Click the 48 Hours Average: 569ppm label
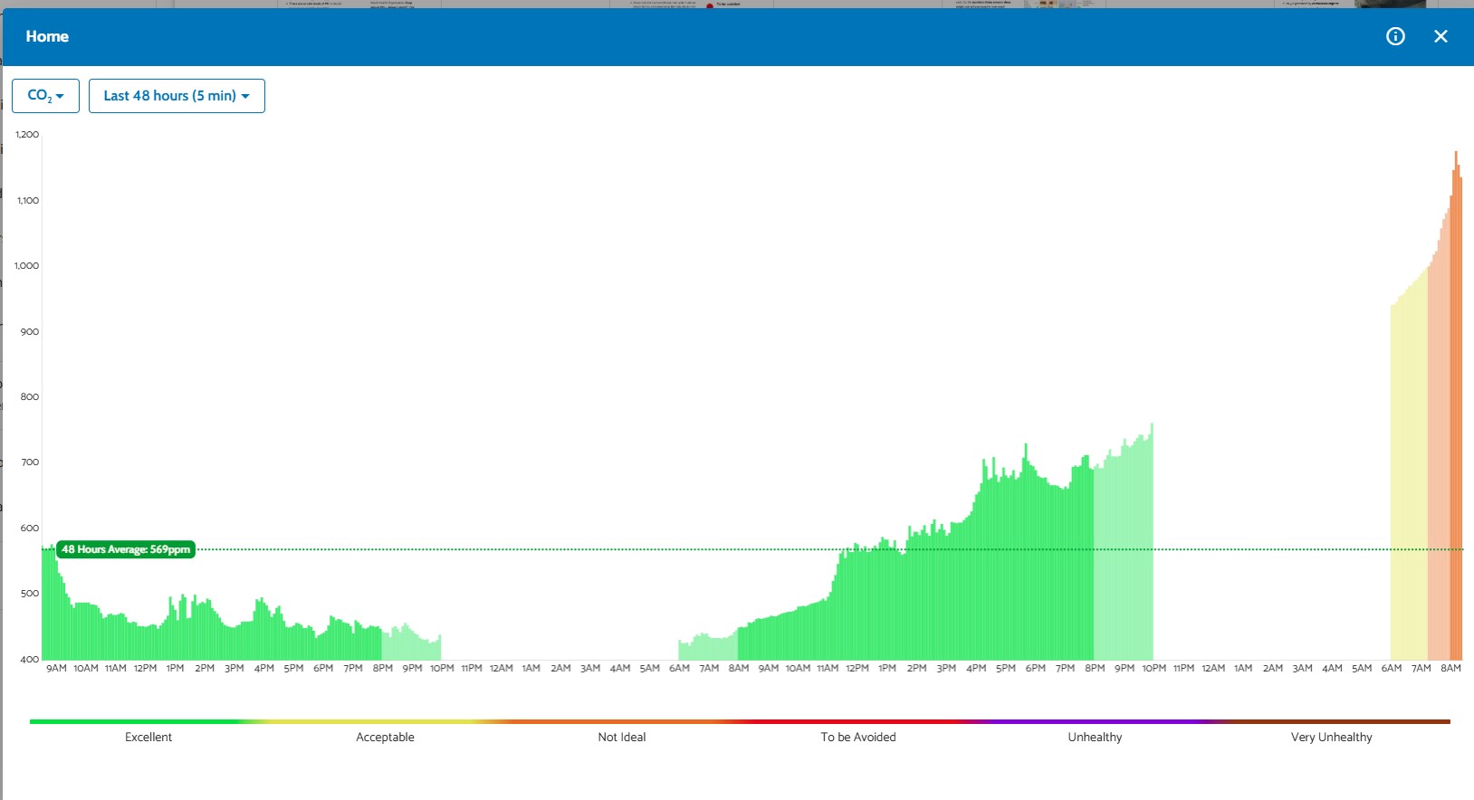This screenshot has width=1474, height=800. click(x=126, y=549)
